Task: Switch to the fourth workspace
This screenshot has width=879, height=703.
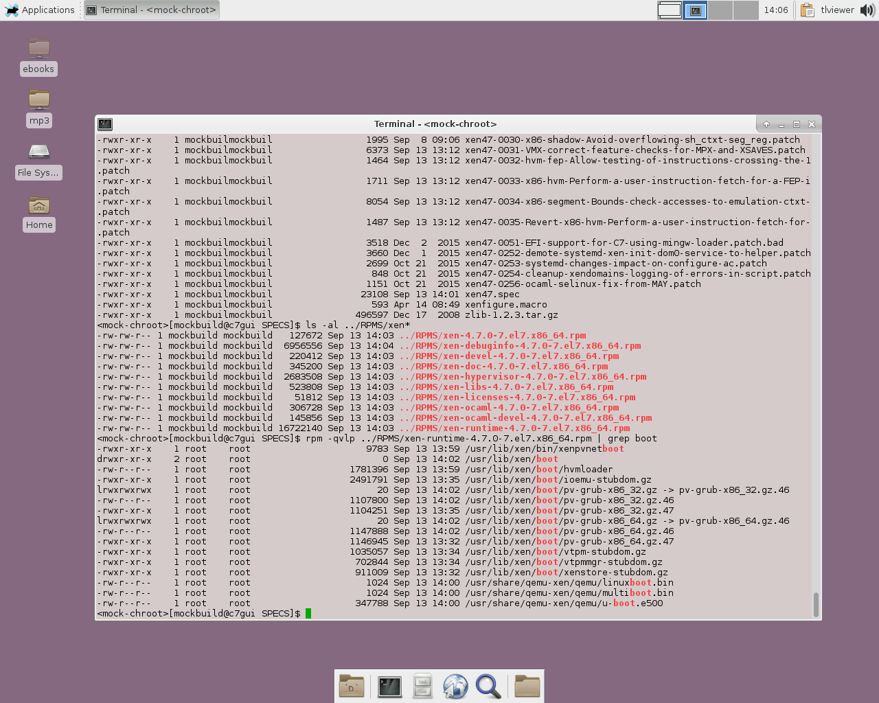Action: 746,10
